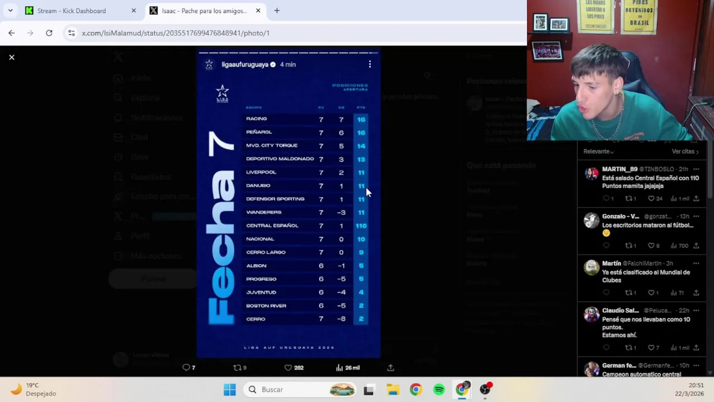This screenshot has width=714, height=402.
Task: Repost the photo post with 9 reposts
Action: coord(239,367)
